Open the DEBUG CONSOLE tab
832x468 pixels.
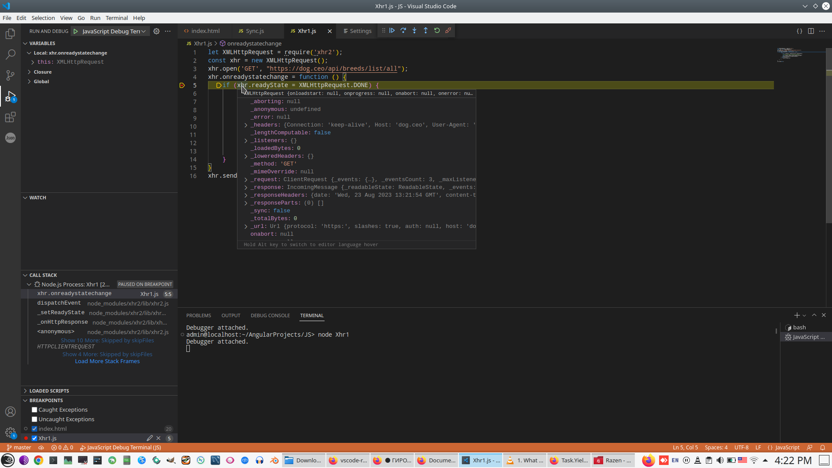[x=270, y=315]
